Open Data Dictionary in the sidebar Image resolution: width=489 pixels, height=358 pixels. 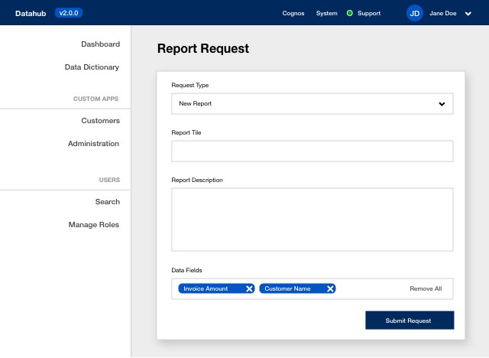[92, 67]
